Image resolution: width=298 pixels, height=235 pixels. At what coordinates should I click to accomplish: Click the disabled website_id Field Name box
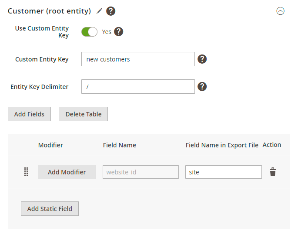pyautogui.click(x=141, y=172)
